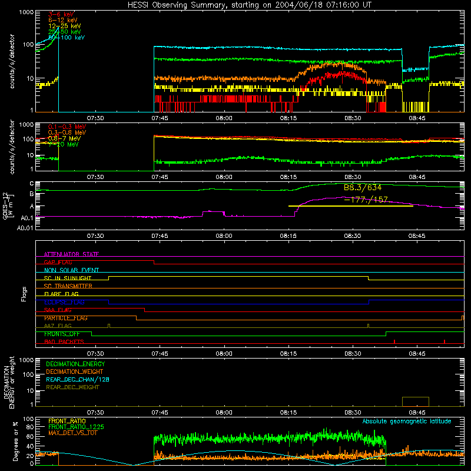
Task: Click the 0.1-0.3 MeV legend label
Action: (67, 127)
